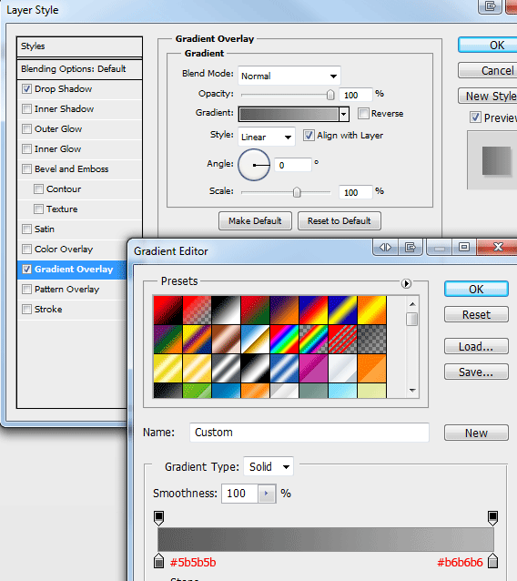Toggle the Preview checkbox in Layer Style
The image size is (517, 581).
coord(475,117)
